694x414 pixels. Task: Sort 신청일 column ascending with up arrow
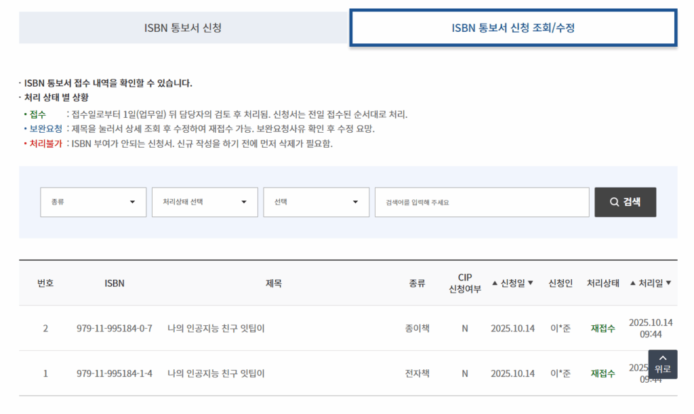495,283
